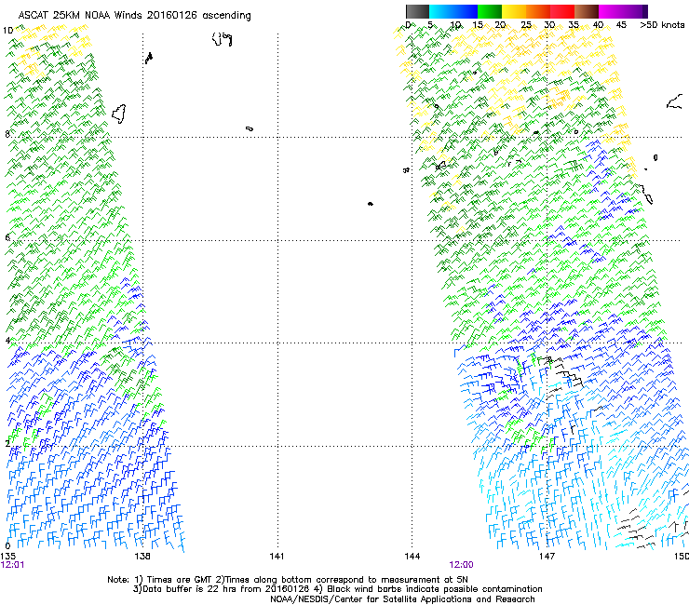Click the latitude '4' axis label
This screenshot has height=605, width=689.
coord(7,341)
